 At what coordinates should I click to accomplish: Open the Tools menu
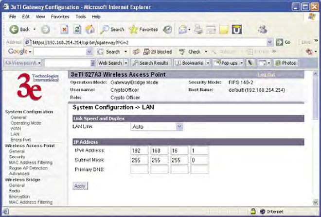tap(81, 17)
